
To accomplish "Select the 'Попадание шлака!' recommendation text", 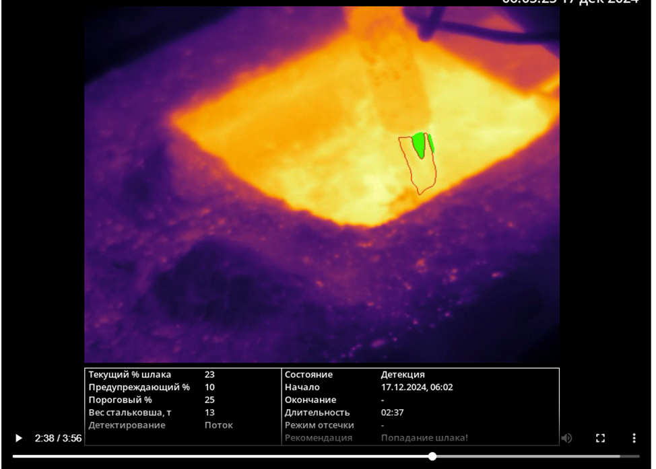I will click(424, 437).
